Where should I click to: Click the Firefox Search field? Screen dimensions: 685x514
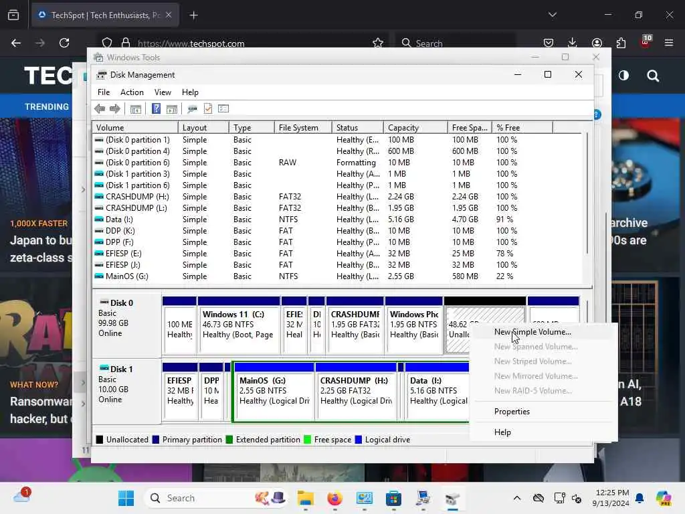pyautogui.click(x=456, y=44)
